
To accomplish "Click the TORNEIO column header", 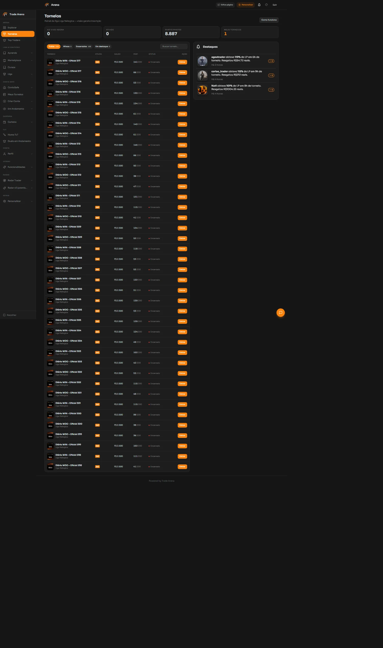I will tap(51, 54).
